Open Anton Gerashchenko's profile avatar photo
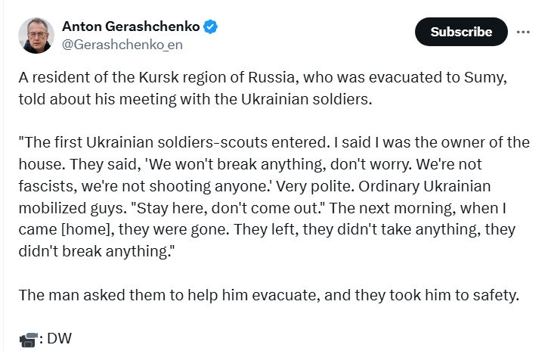Screen dimensions: 545x351 pos(36,36)
